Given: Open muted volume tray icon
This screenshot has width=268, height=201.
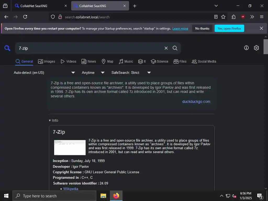Looking at the screenshot, I should 234,196.
